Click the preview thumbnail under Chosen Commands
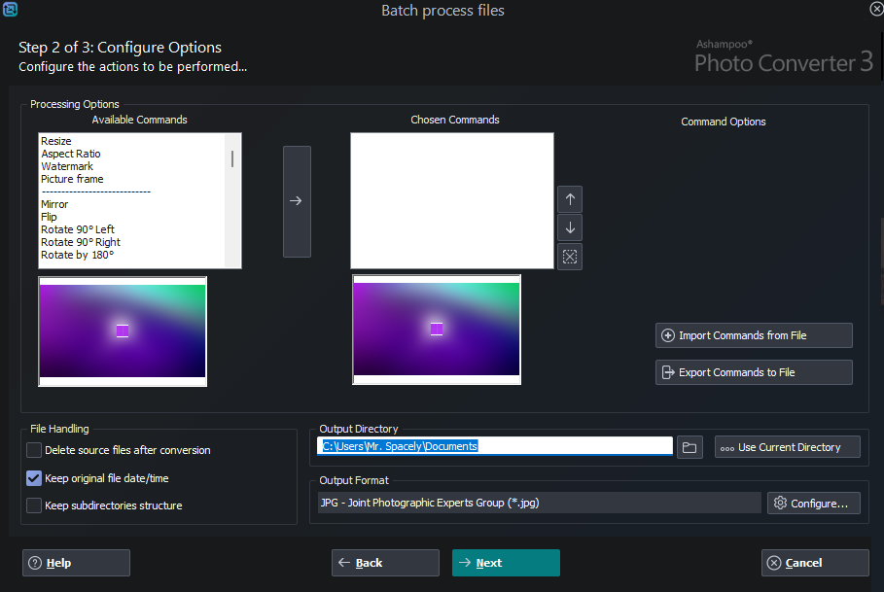The width and height of the screenshot is (884, 592). (437, 330)
